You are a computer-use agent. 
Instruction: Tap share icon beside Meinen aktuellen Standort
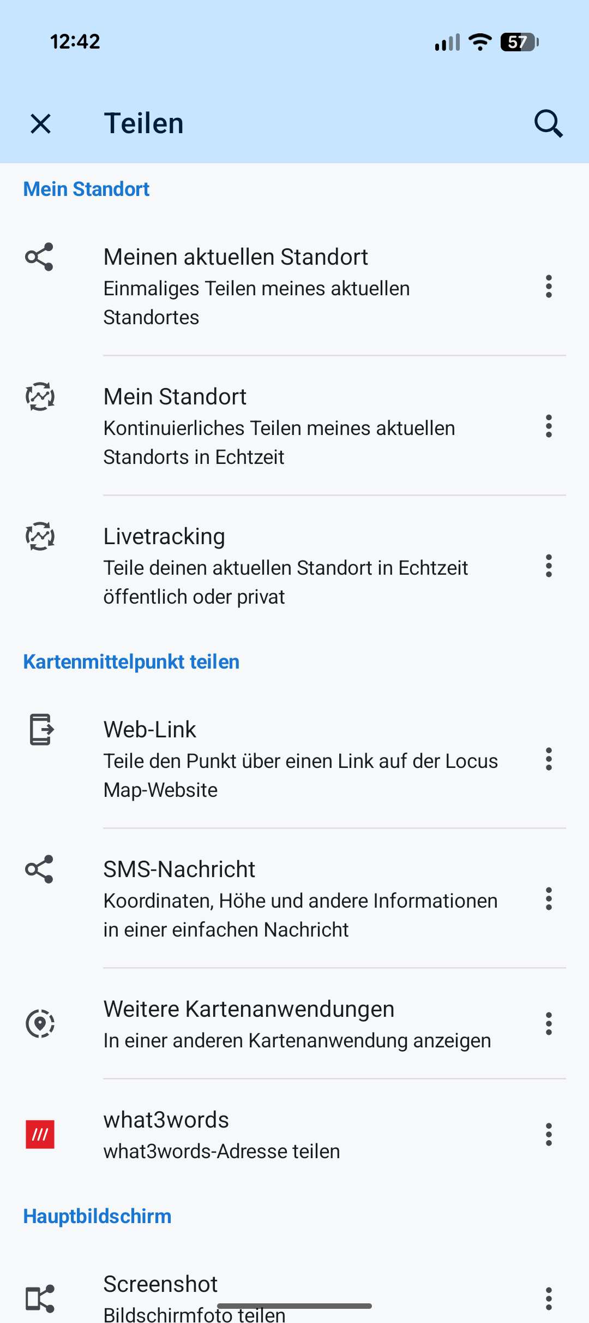coord(40,257)
